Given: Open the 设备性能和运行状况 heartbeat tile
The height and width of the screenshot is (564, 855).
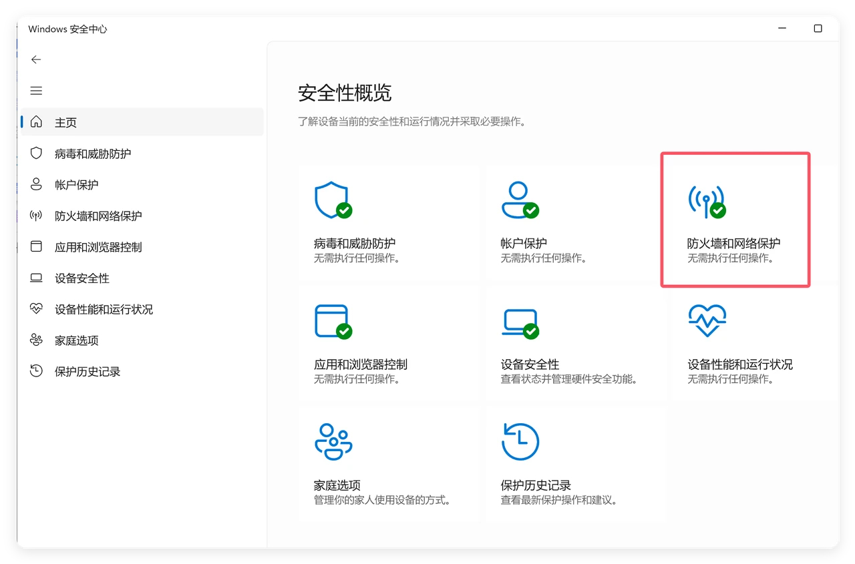Looking at the screenshot, I should tap(707, 320).
